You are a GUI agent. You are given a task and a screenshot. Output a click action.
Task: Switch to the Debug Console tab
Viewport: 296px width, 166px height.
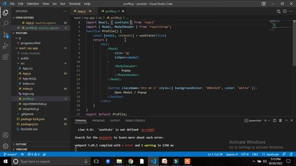135,121
